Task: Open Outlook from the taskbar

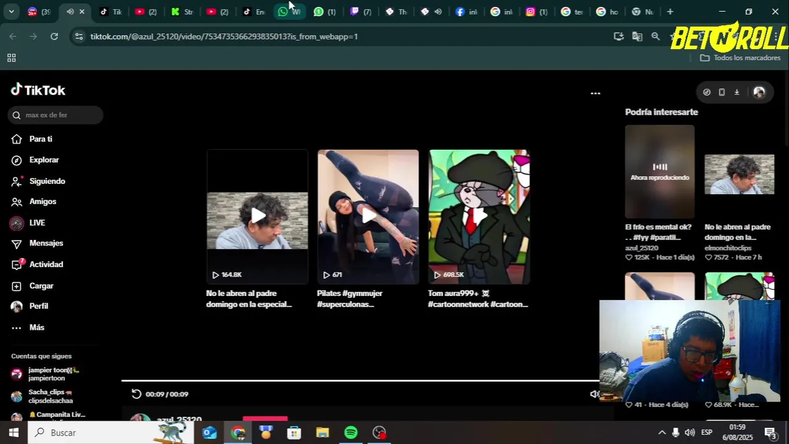Action: pos(209,433)
